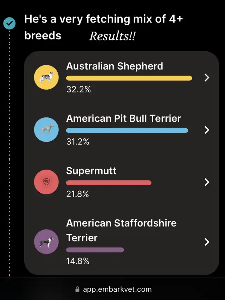This screenshot has width=225, height=300.
Task: Click the 'fetching mix of 4+ breeds' heading
Action: click(103, 19)
